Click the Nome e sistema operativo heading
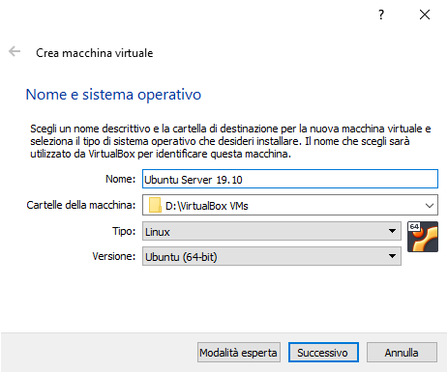448x373 pixels. [113, 95]
